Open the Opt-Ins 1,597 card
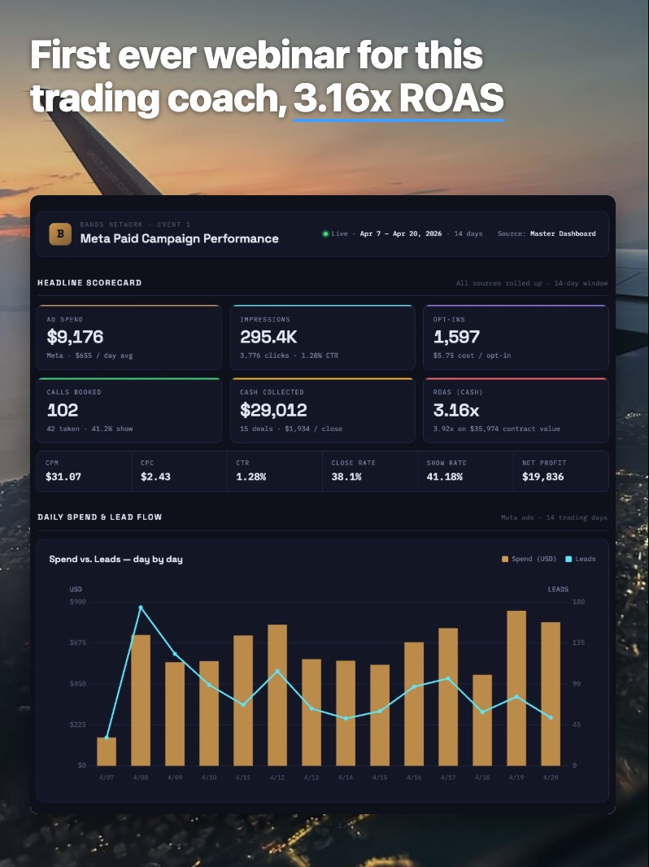The image size is (649, 867). [x=516, y=337]
